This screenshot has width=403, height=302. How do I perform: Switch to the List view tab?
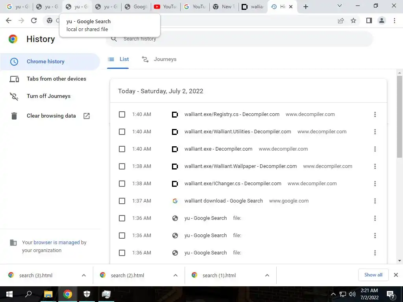point(118,59)
